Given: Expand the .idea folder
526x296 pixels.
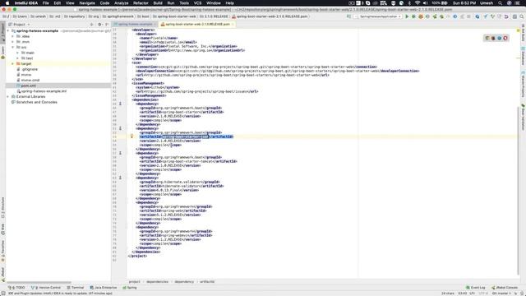Looking at the screenshot, I should [x=13, y=36].
